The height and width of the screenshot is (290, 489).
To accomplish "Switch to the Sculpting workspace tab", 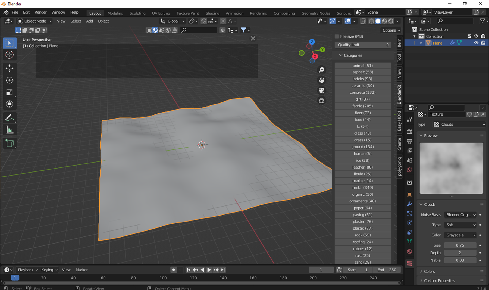I will click(x=137, y=13).
